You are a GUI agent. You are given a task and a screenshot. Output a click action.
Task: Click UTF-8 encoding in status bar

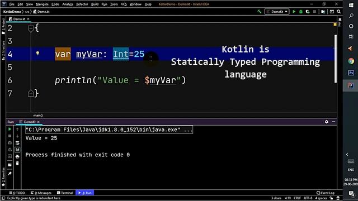click(x=308, y=198)
